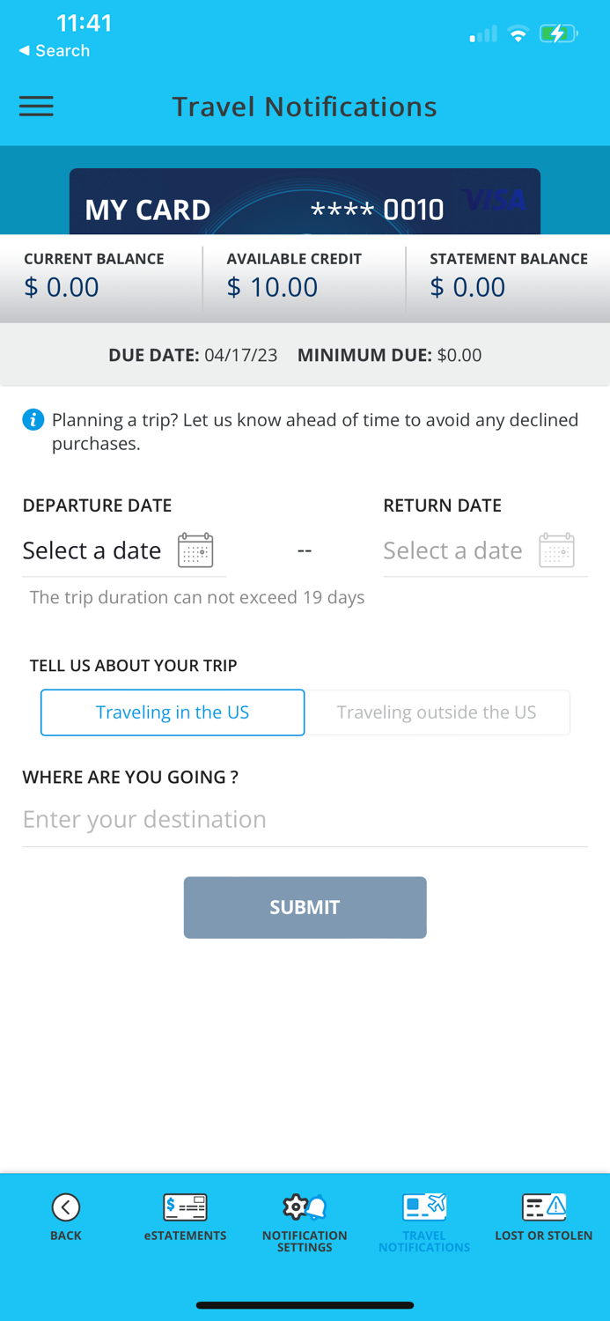Screen dimensions: 610x1321
Task: Select Traveling in the US option
Action: pos(173,712)
